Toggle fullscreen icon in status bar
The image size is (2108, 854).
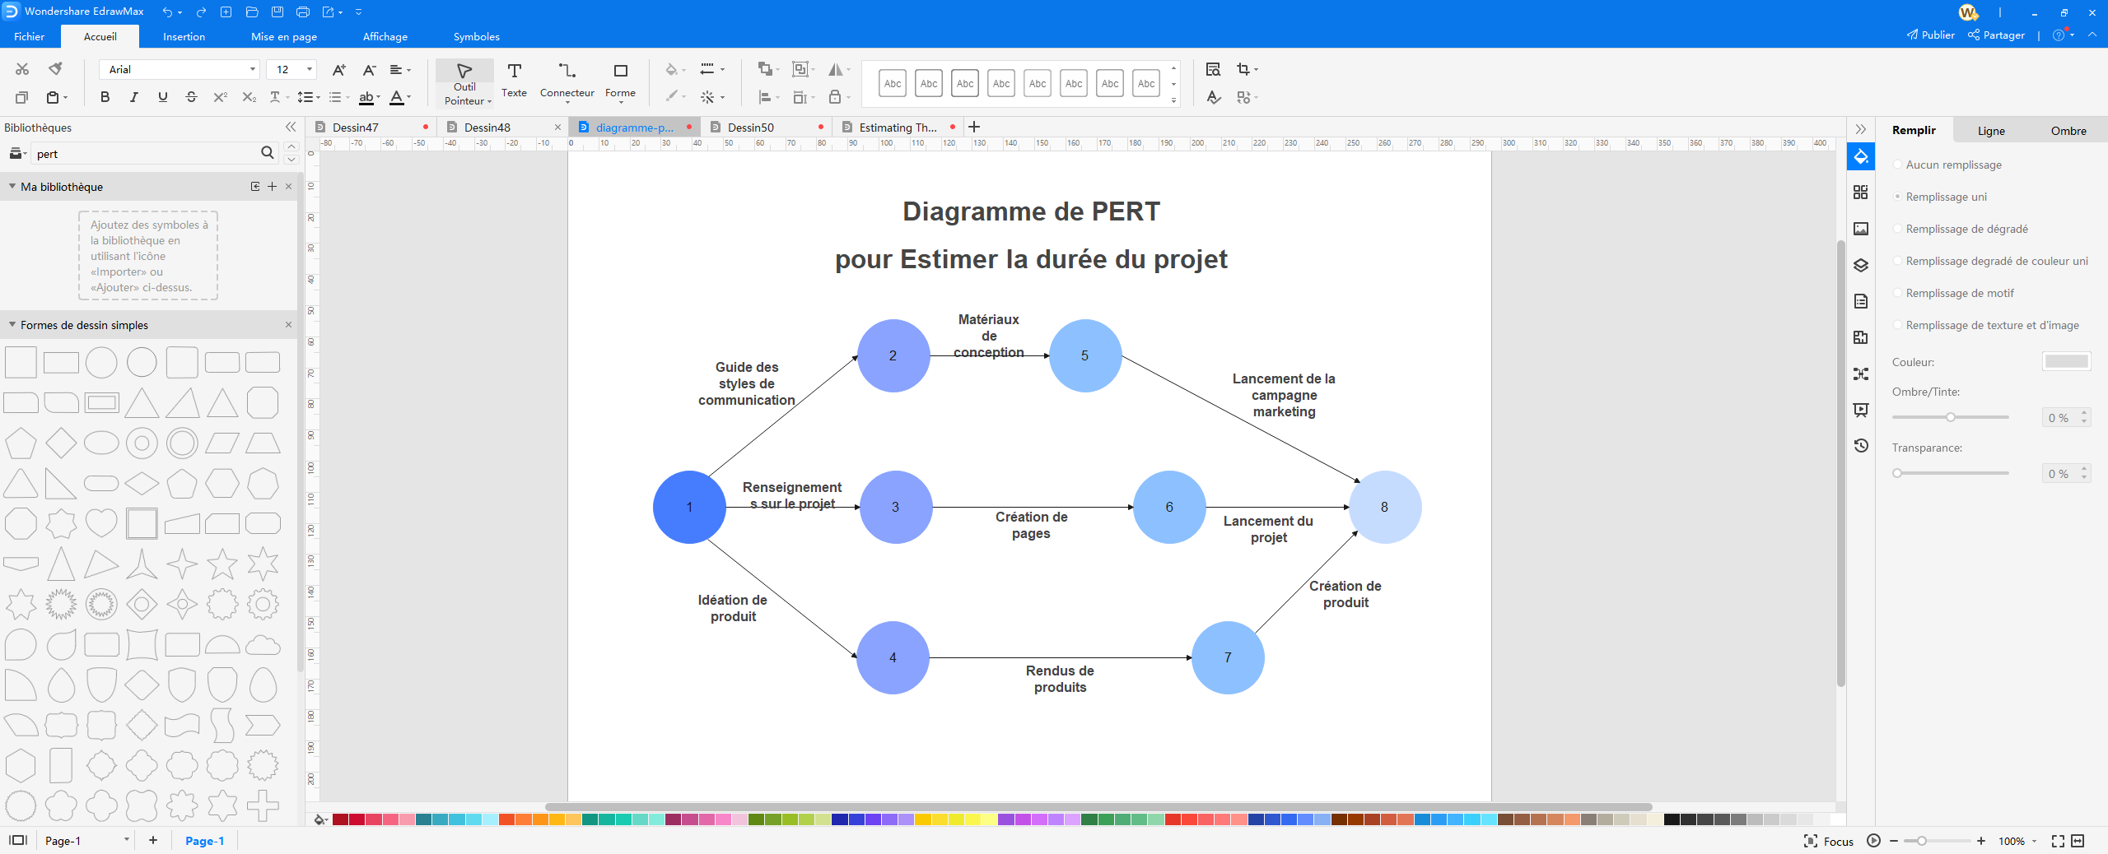coord(2058,841)
